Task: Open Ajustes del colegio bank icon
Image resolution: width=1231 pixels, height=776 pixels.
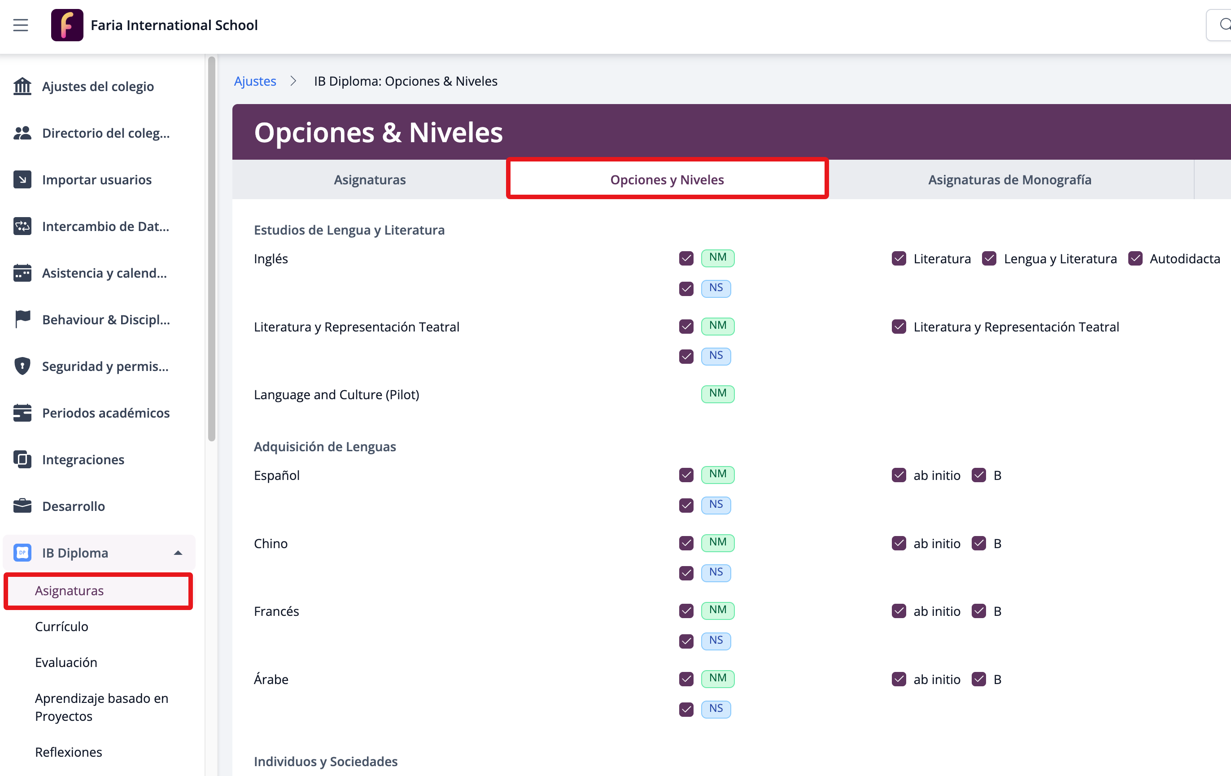Action: tap(22, 87)
